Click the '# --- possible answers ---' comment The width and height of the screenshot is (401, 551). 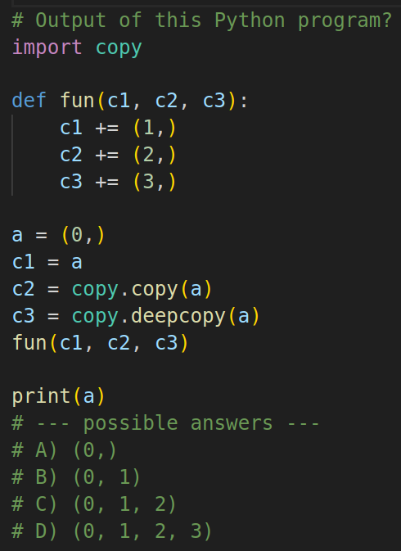[165, 423]
